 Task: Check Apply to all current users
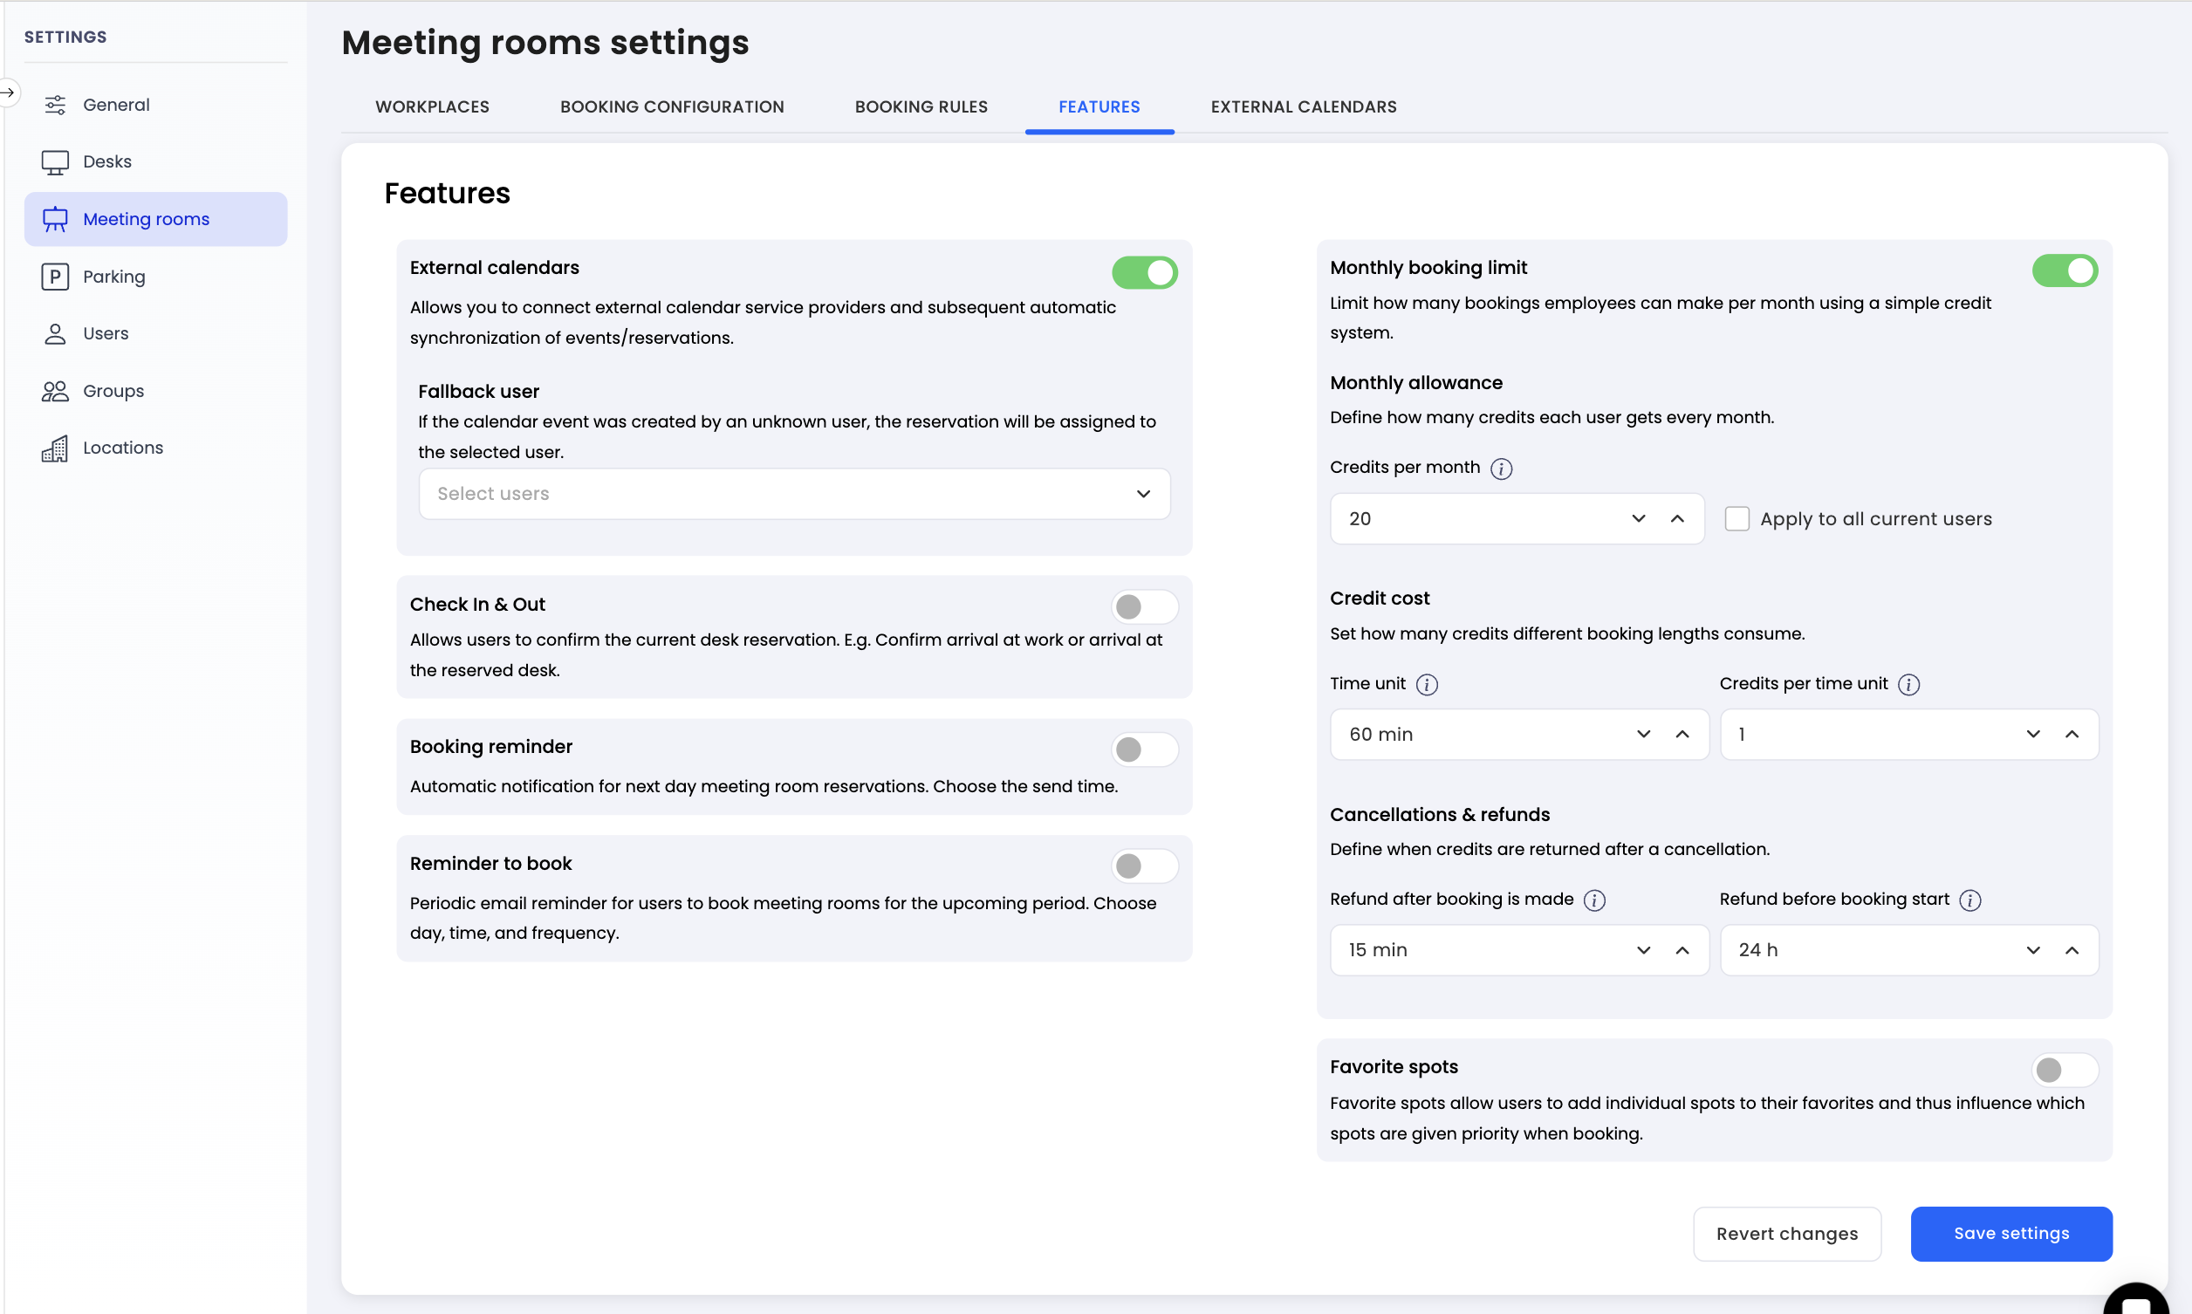coord(1736,519)
